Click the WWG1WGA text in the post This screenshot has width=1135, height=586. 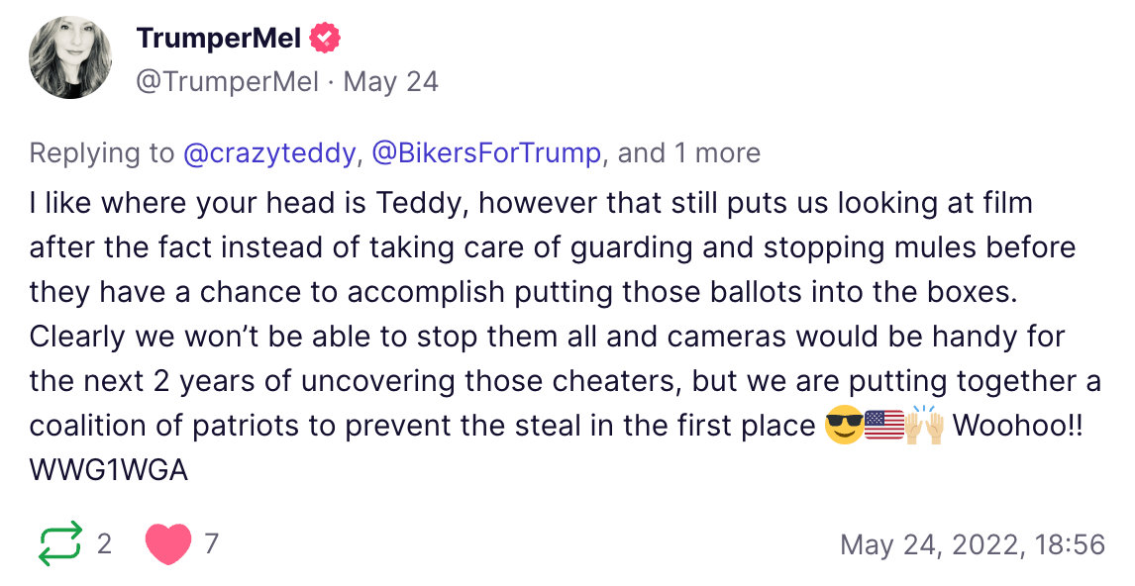(x=108, y=470)
